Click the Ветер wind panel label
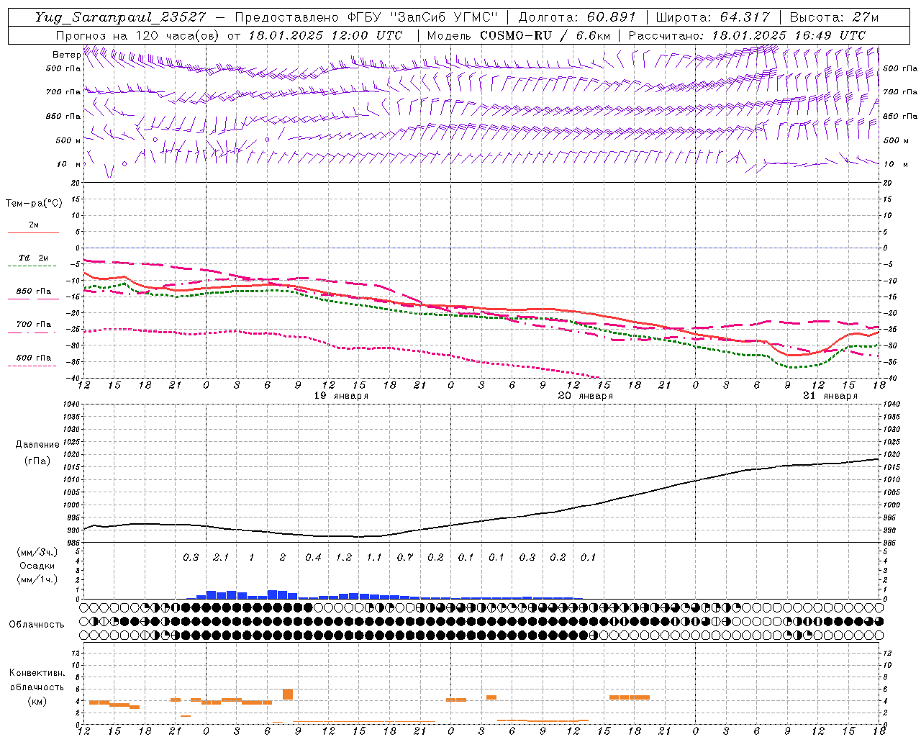Image resolution: width=921 pixels, height=737 pixels. click(x=66, y=55)
